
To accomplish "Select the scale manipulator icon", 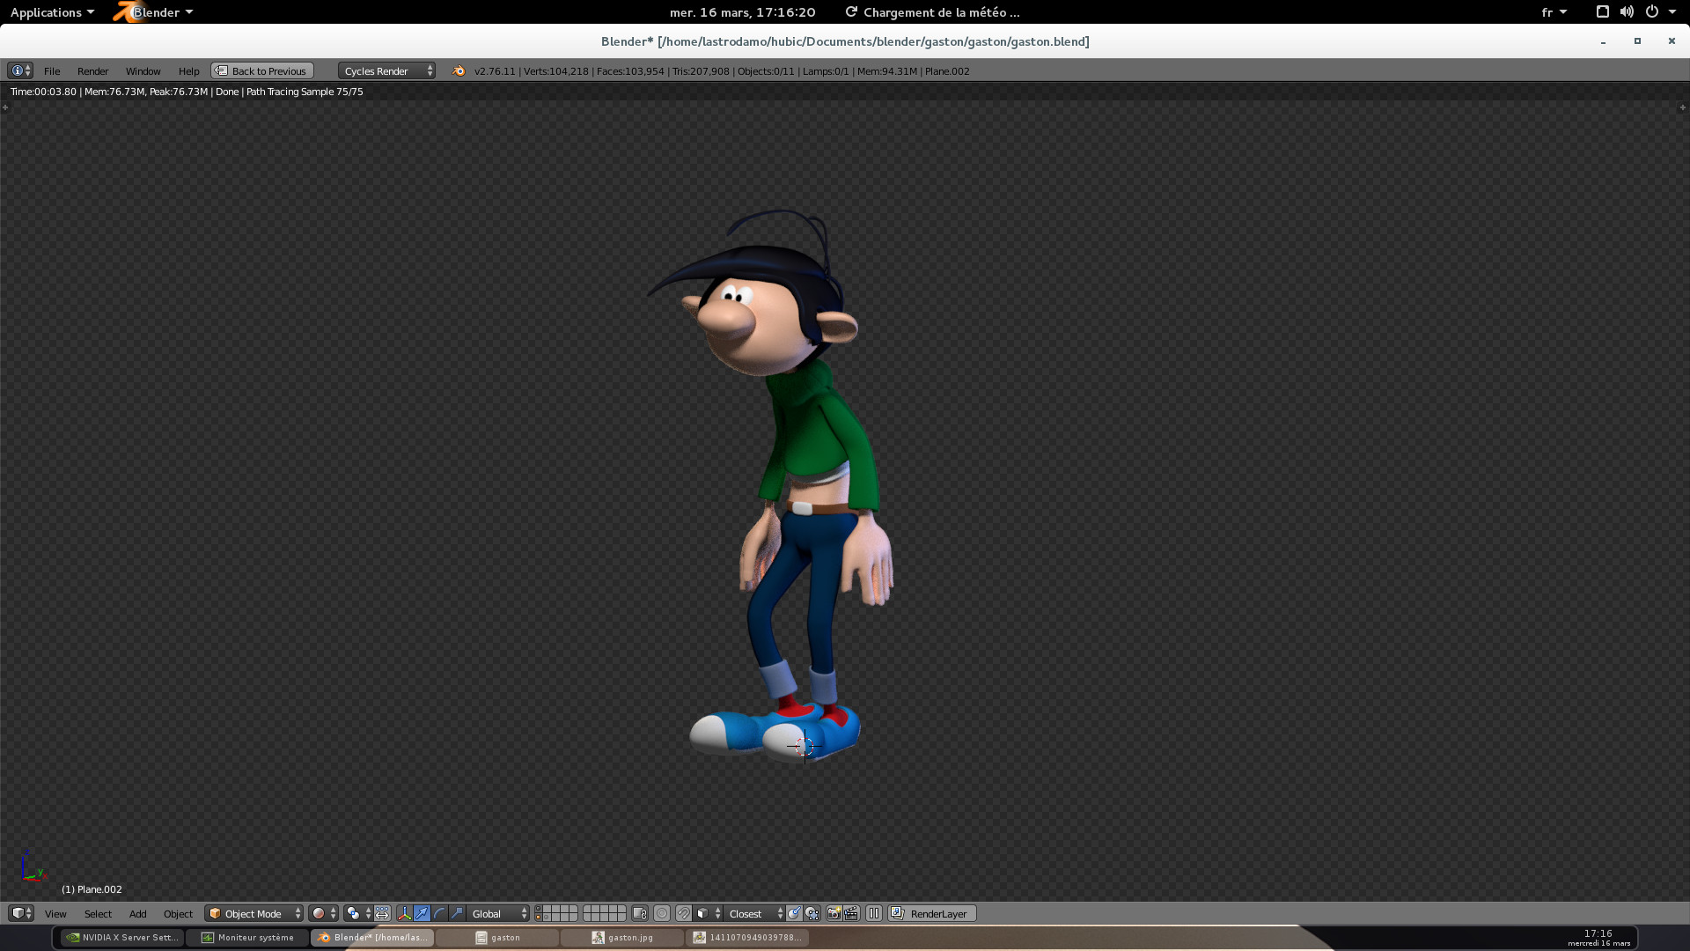I will (457, 913).
